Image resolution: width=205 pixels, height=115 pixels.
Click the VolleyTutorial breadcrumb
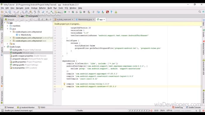point(9,16)
